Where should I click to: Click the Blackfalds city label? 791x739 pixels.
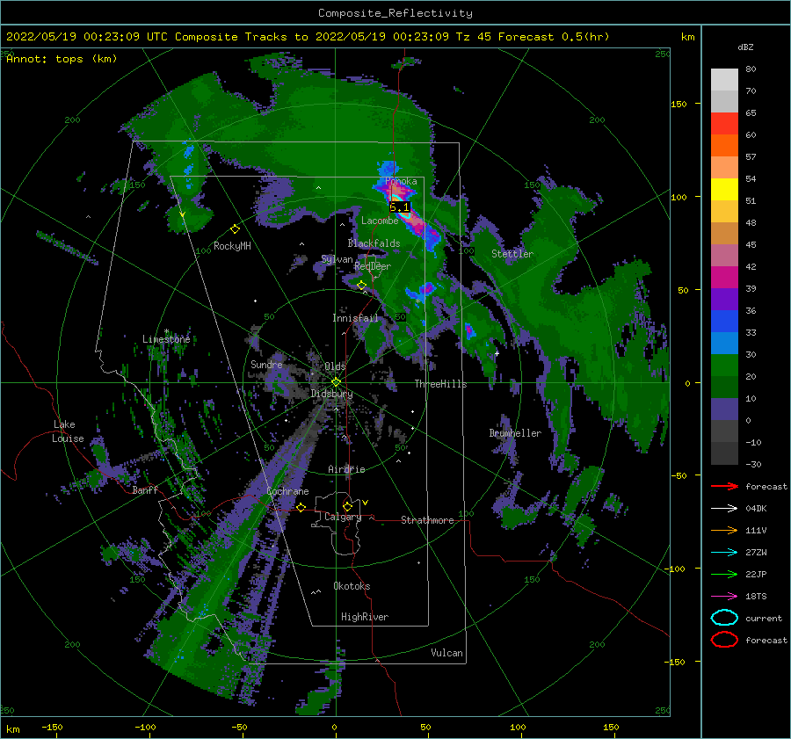(374, 243)
